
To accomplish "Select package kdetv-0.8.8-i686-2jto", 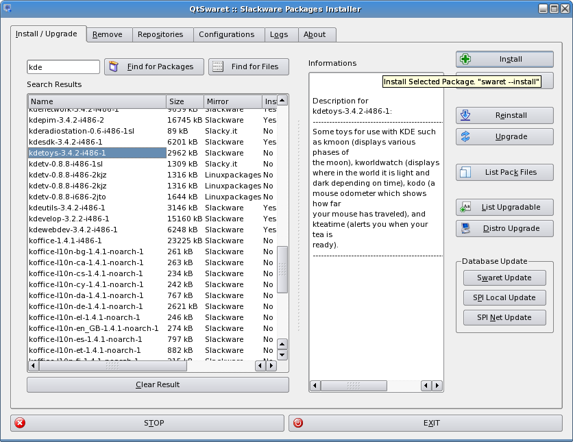I will pyautogui.click(x=67, y=197).
